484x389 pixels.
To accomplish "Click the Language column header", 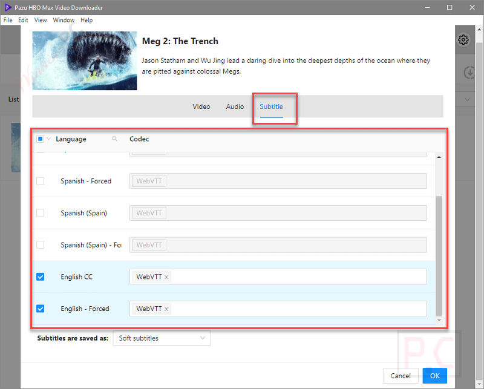I will (71, 139).
